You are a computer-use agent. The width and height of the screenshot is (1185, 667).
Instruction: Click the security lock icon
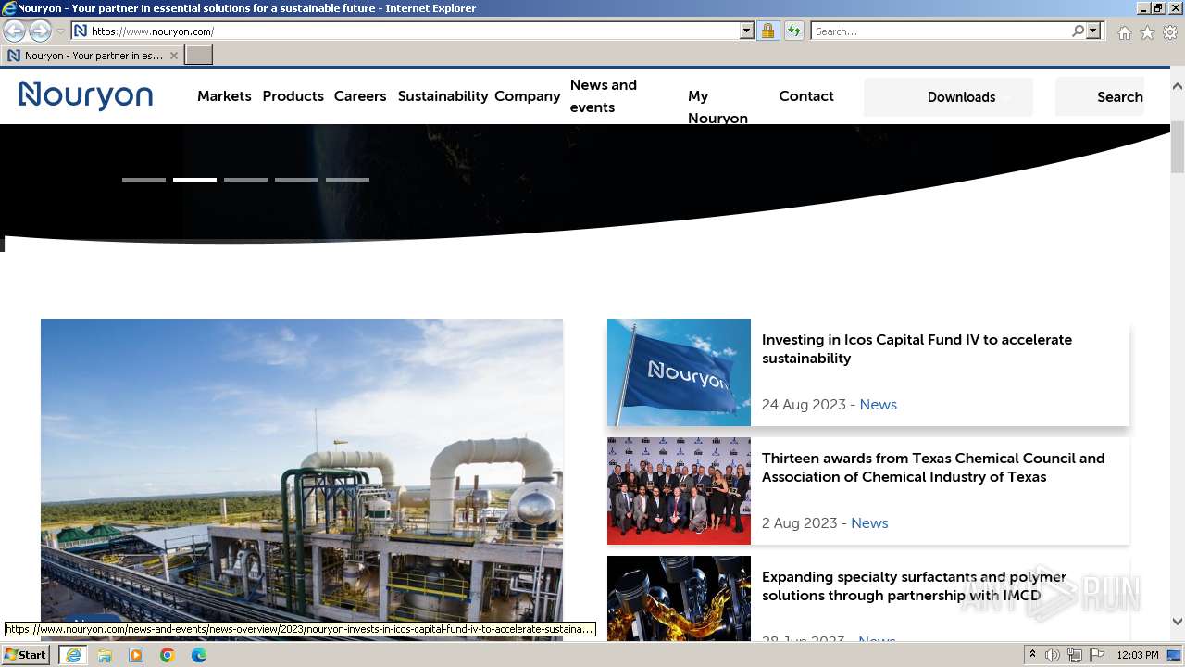click(x=767, y=31)
